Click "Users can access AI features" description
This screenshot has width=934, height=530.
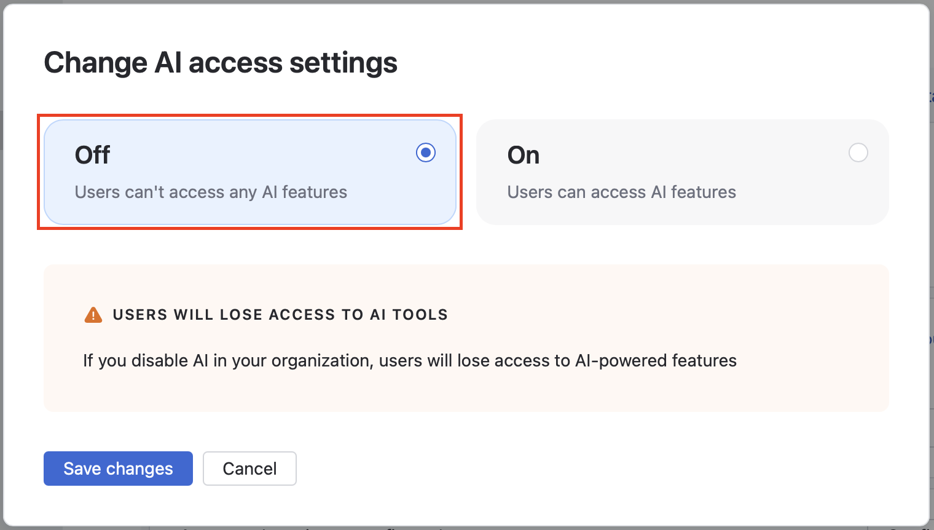pyautogui.click(x=621, y=192)
